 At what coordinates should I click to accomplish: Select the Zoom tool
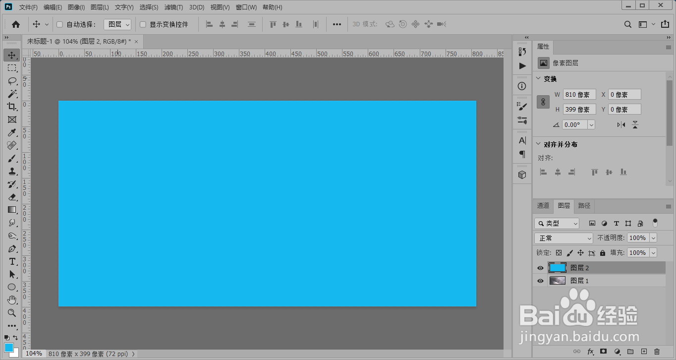coord(12,313)
